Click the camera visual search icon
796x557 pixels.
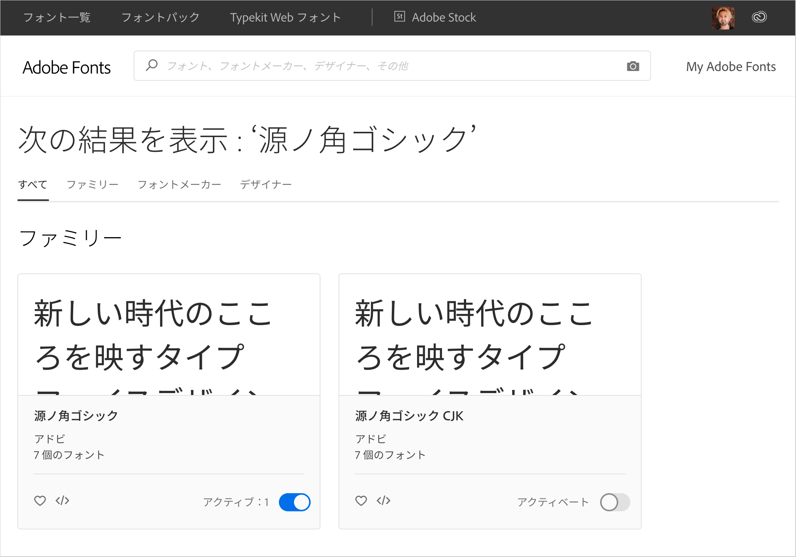pyautogui.click(x=633, y=66)
